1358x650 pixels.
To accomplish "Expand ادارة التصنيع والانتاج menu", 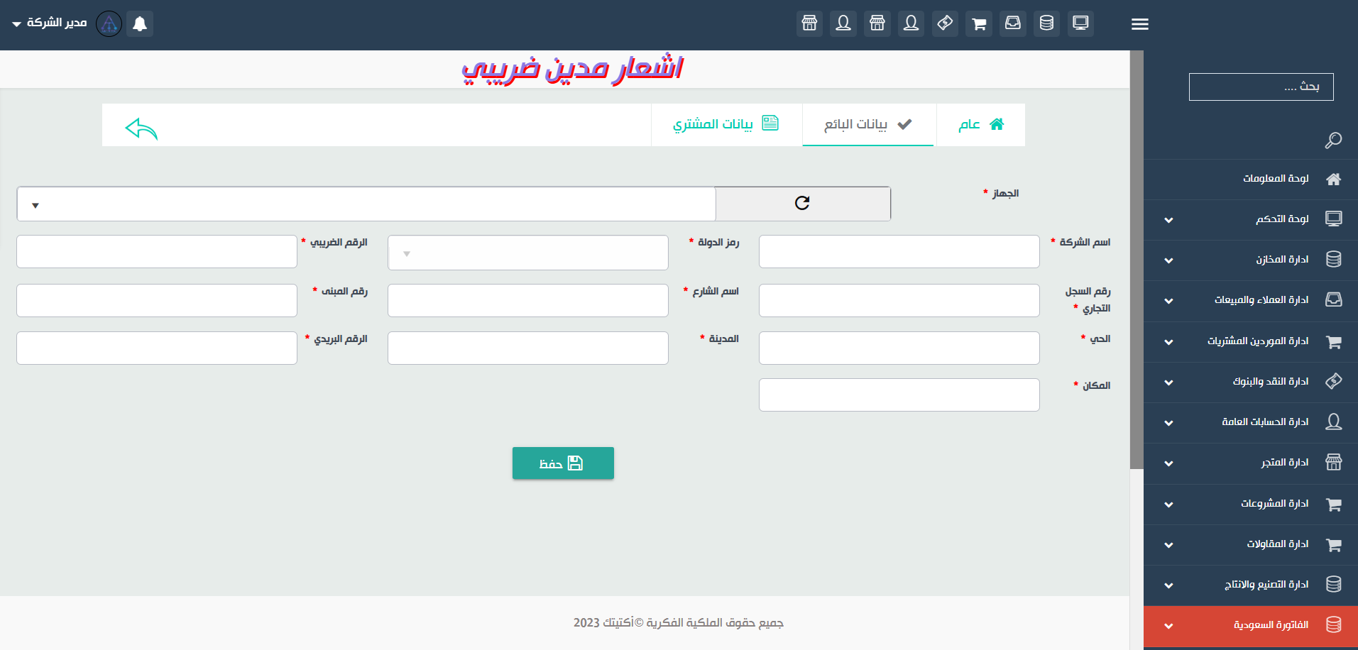I will pos(1251,585).
